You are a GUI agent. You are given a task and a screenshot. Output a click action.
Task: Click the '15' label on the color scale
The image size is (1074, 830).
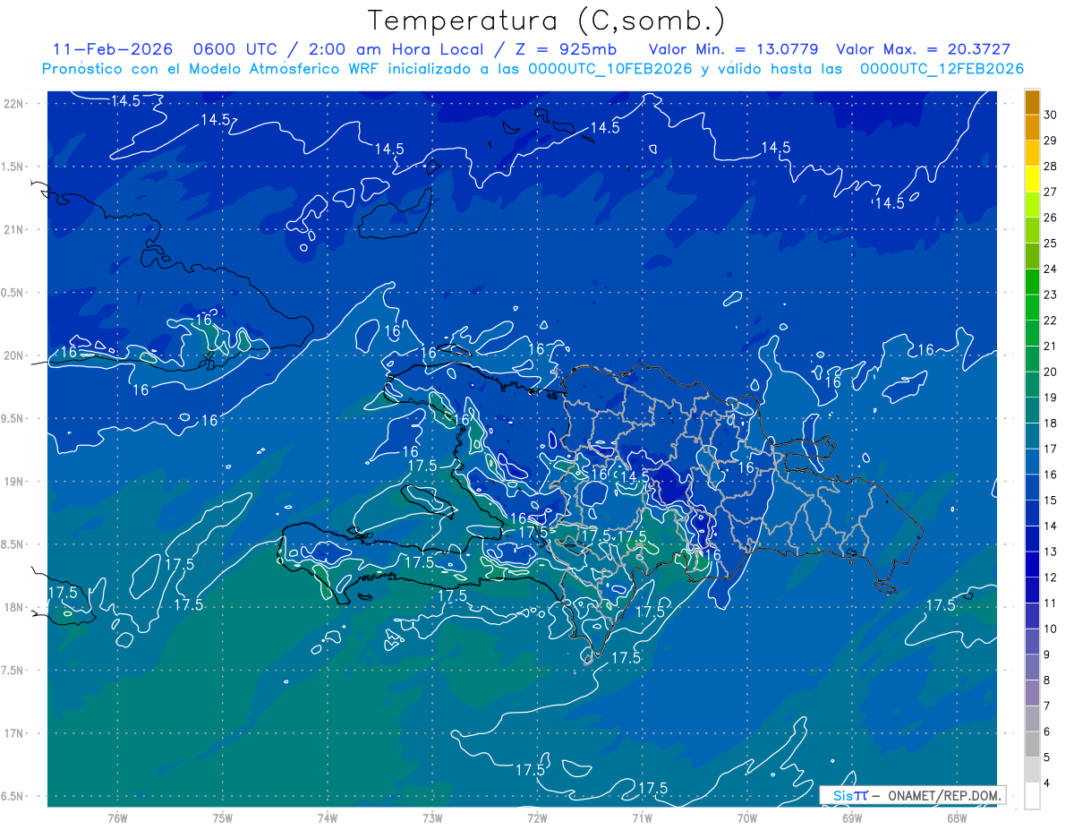pyautogui.click(x=1051, y=501)
